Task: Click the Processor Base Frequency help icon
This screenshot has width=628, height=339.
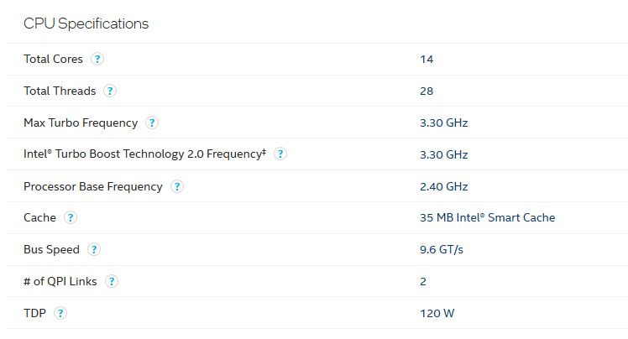Action: [177, 186]
